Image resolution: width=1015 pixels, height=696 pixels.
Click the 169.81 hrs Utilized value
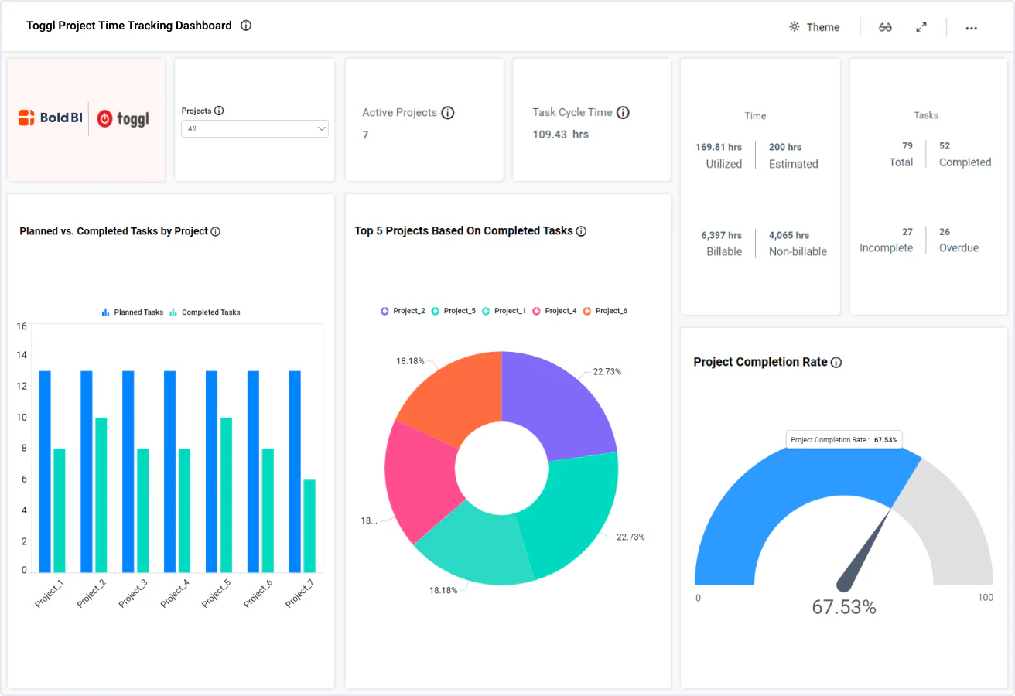[x=719, y=147]
